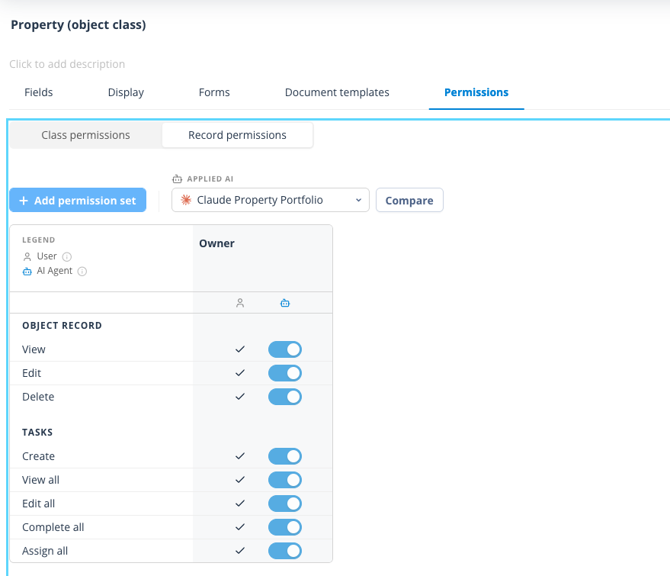Click the LEGEND label
The image size is (670, 576).
pos(38,240)
